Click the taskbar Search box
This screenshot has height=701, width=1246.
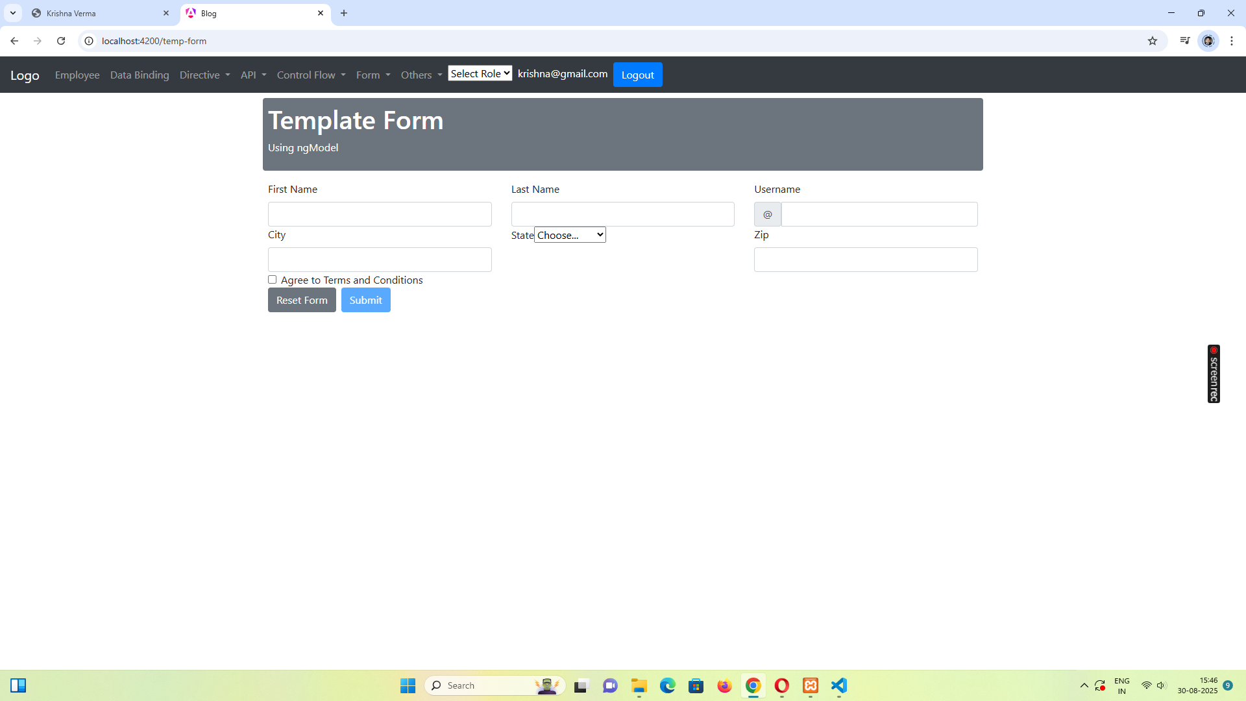[495, 685]
